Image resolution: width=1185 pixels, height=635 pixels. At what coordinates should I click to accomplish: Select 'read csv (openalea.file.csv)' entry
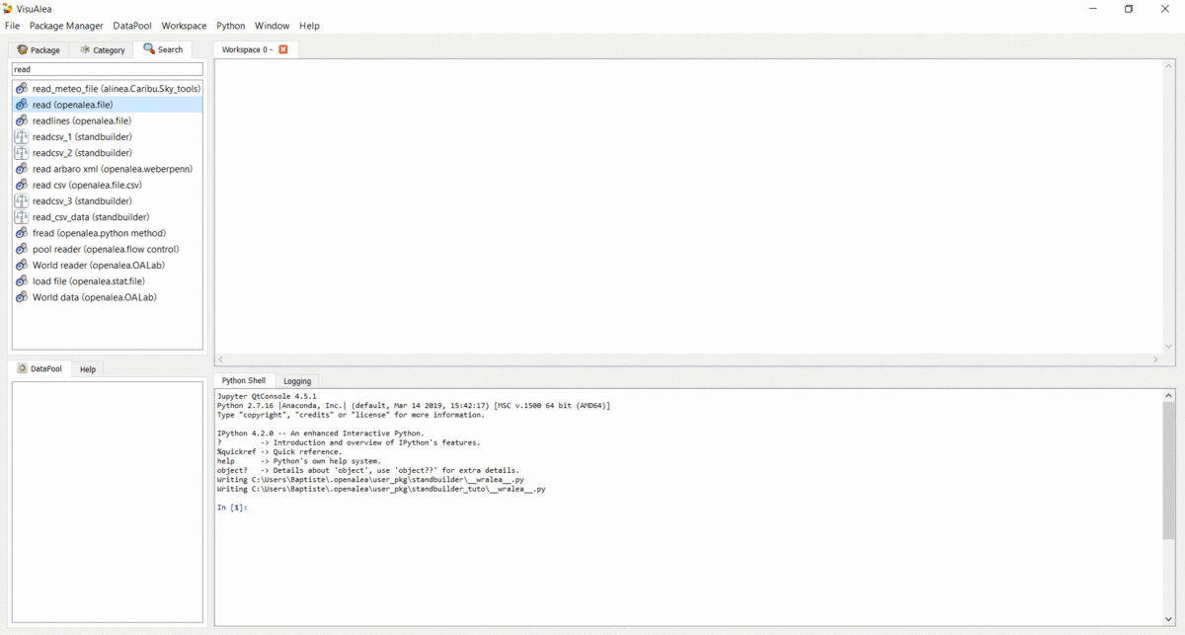[x=107, y=185]
